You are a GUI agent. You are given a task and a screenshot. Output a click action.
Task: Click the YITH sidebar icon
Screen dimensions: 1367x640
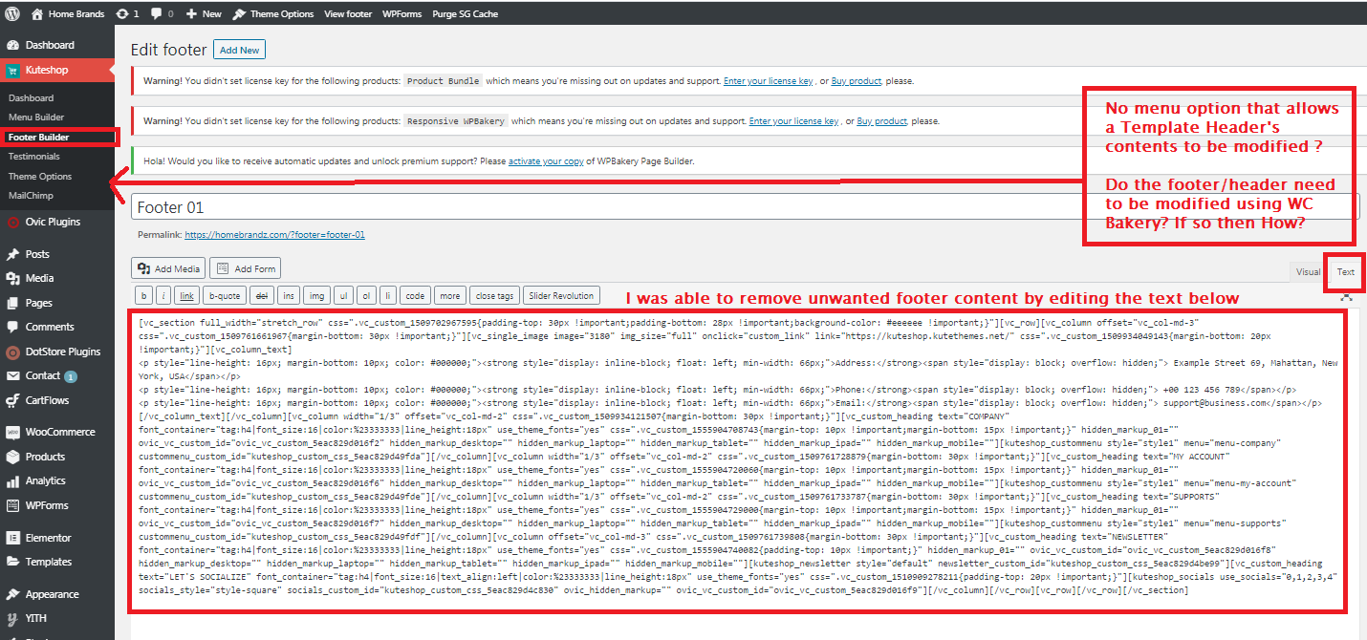point(12,618)
